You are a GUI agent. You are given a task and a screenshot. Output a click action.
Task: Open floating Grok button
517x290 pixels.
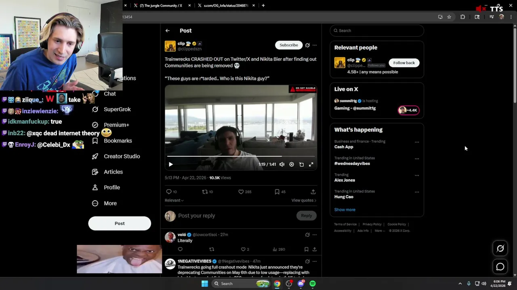pyautogui.click(x=500, y=249)
